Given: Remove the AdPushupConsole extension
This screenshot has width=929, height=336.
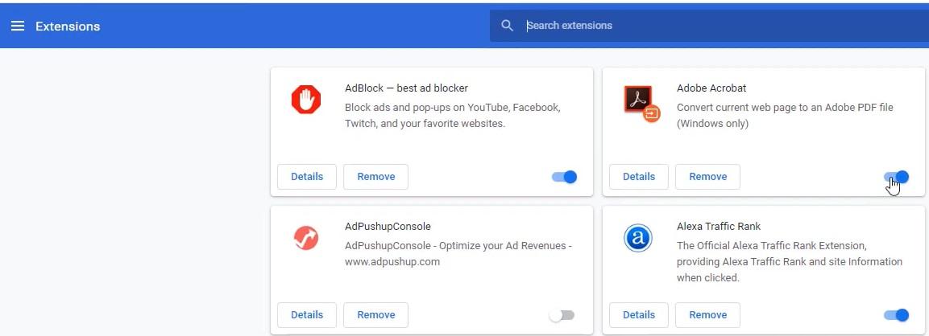Looking at the screenshot, I should pyautogui.click(x=375, y=315).
